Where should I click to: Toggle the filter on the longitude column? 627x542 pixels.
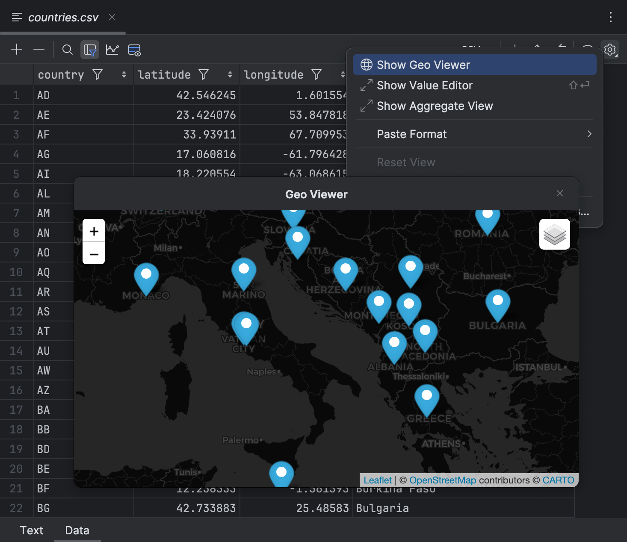click(x=316, y=74)
